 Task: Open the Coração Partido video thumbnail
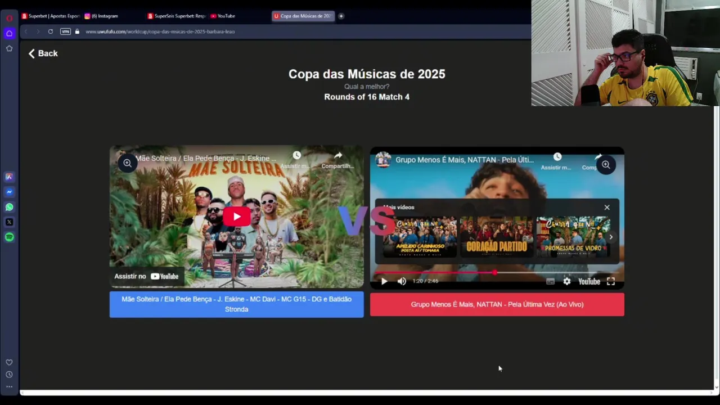[x=497, y=237]
